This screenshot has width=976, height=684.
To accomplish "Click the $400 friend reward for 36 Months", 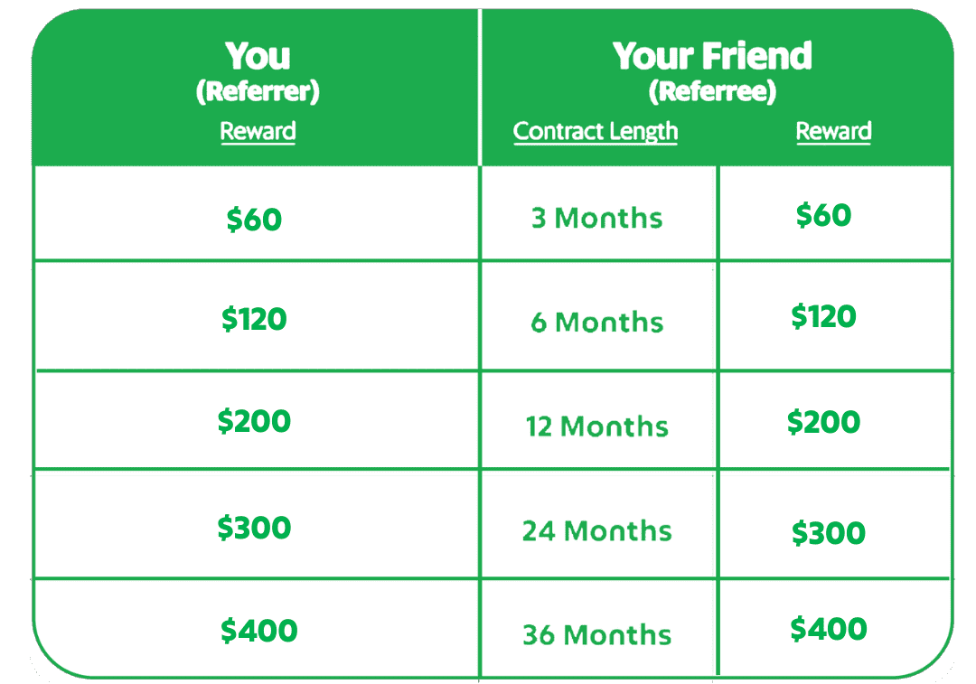I will (829, 629).
